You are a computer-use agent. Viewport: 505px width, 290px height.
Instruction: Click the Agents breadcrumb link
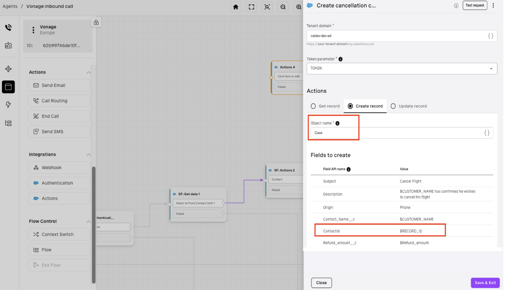pyautogui.click(x=10, y=6)
